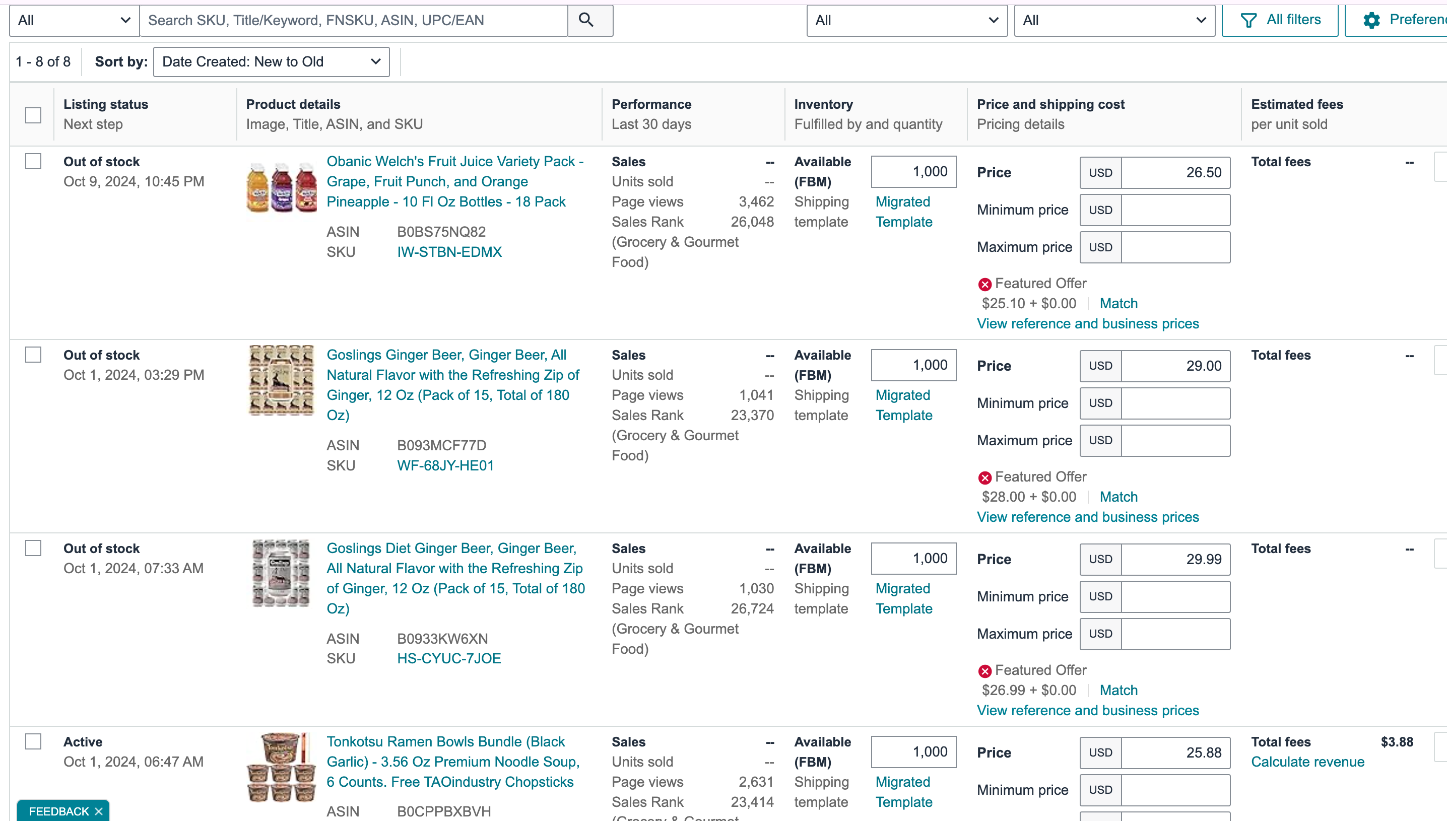Open Obanic Welch's Fruit Juice Variety Pack title

click(455, 181)
